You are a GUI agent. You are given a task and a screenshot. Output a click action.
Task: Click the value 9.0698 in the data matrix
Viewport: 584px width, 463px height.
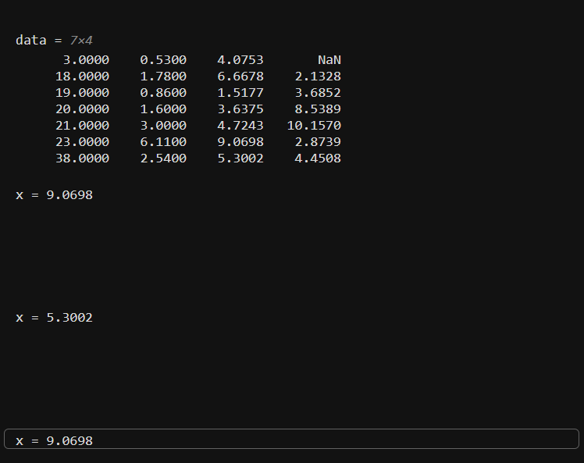click(240, 141)
